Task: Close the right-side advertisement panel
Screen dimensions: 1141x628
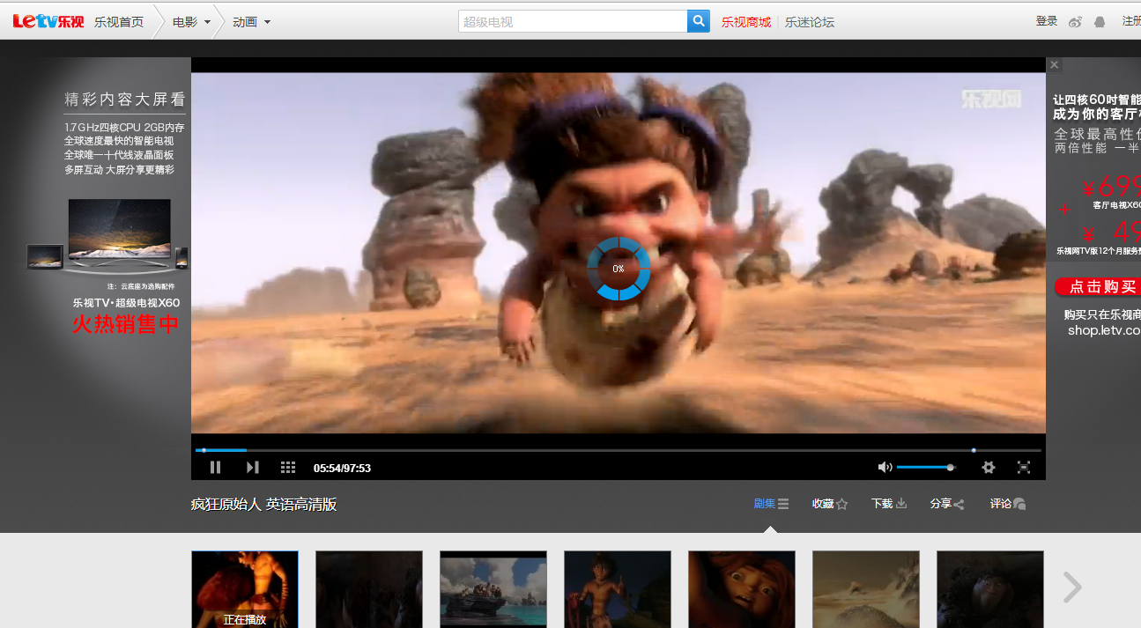Action: pyautogui.click(x=1055, y=65)
